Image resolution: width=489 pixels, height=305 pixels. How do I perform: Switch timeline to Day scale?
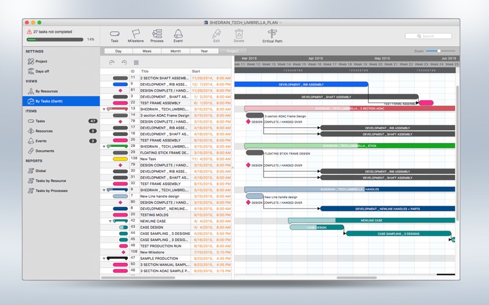[119, 51]
